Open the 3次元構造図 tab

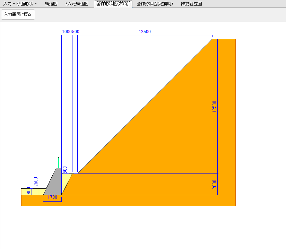(77, 4)
